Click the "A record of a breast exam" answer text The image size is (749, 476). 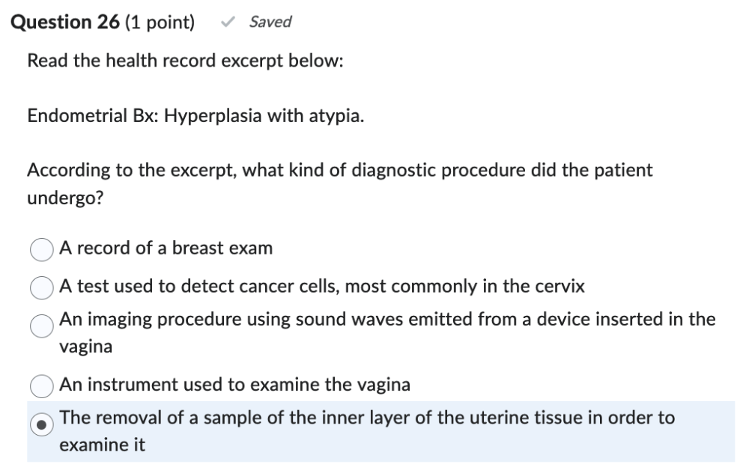[x=166, y=248]
